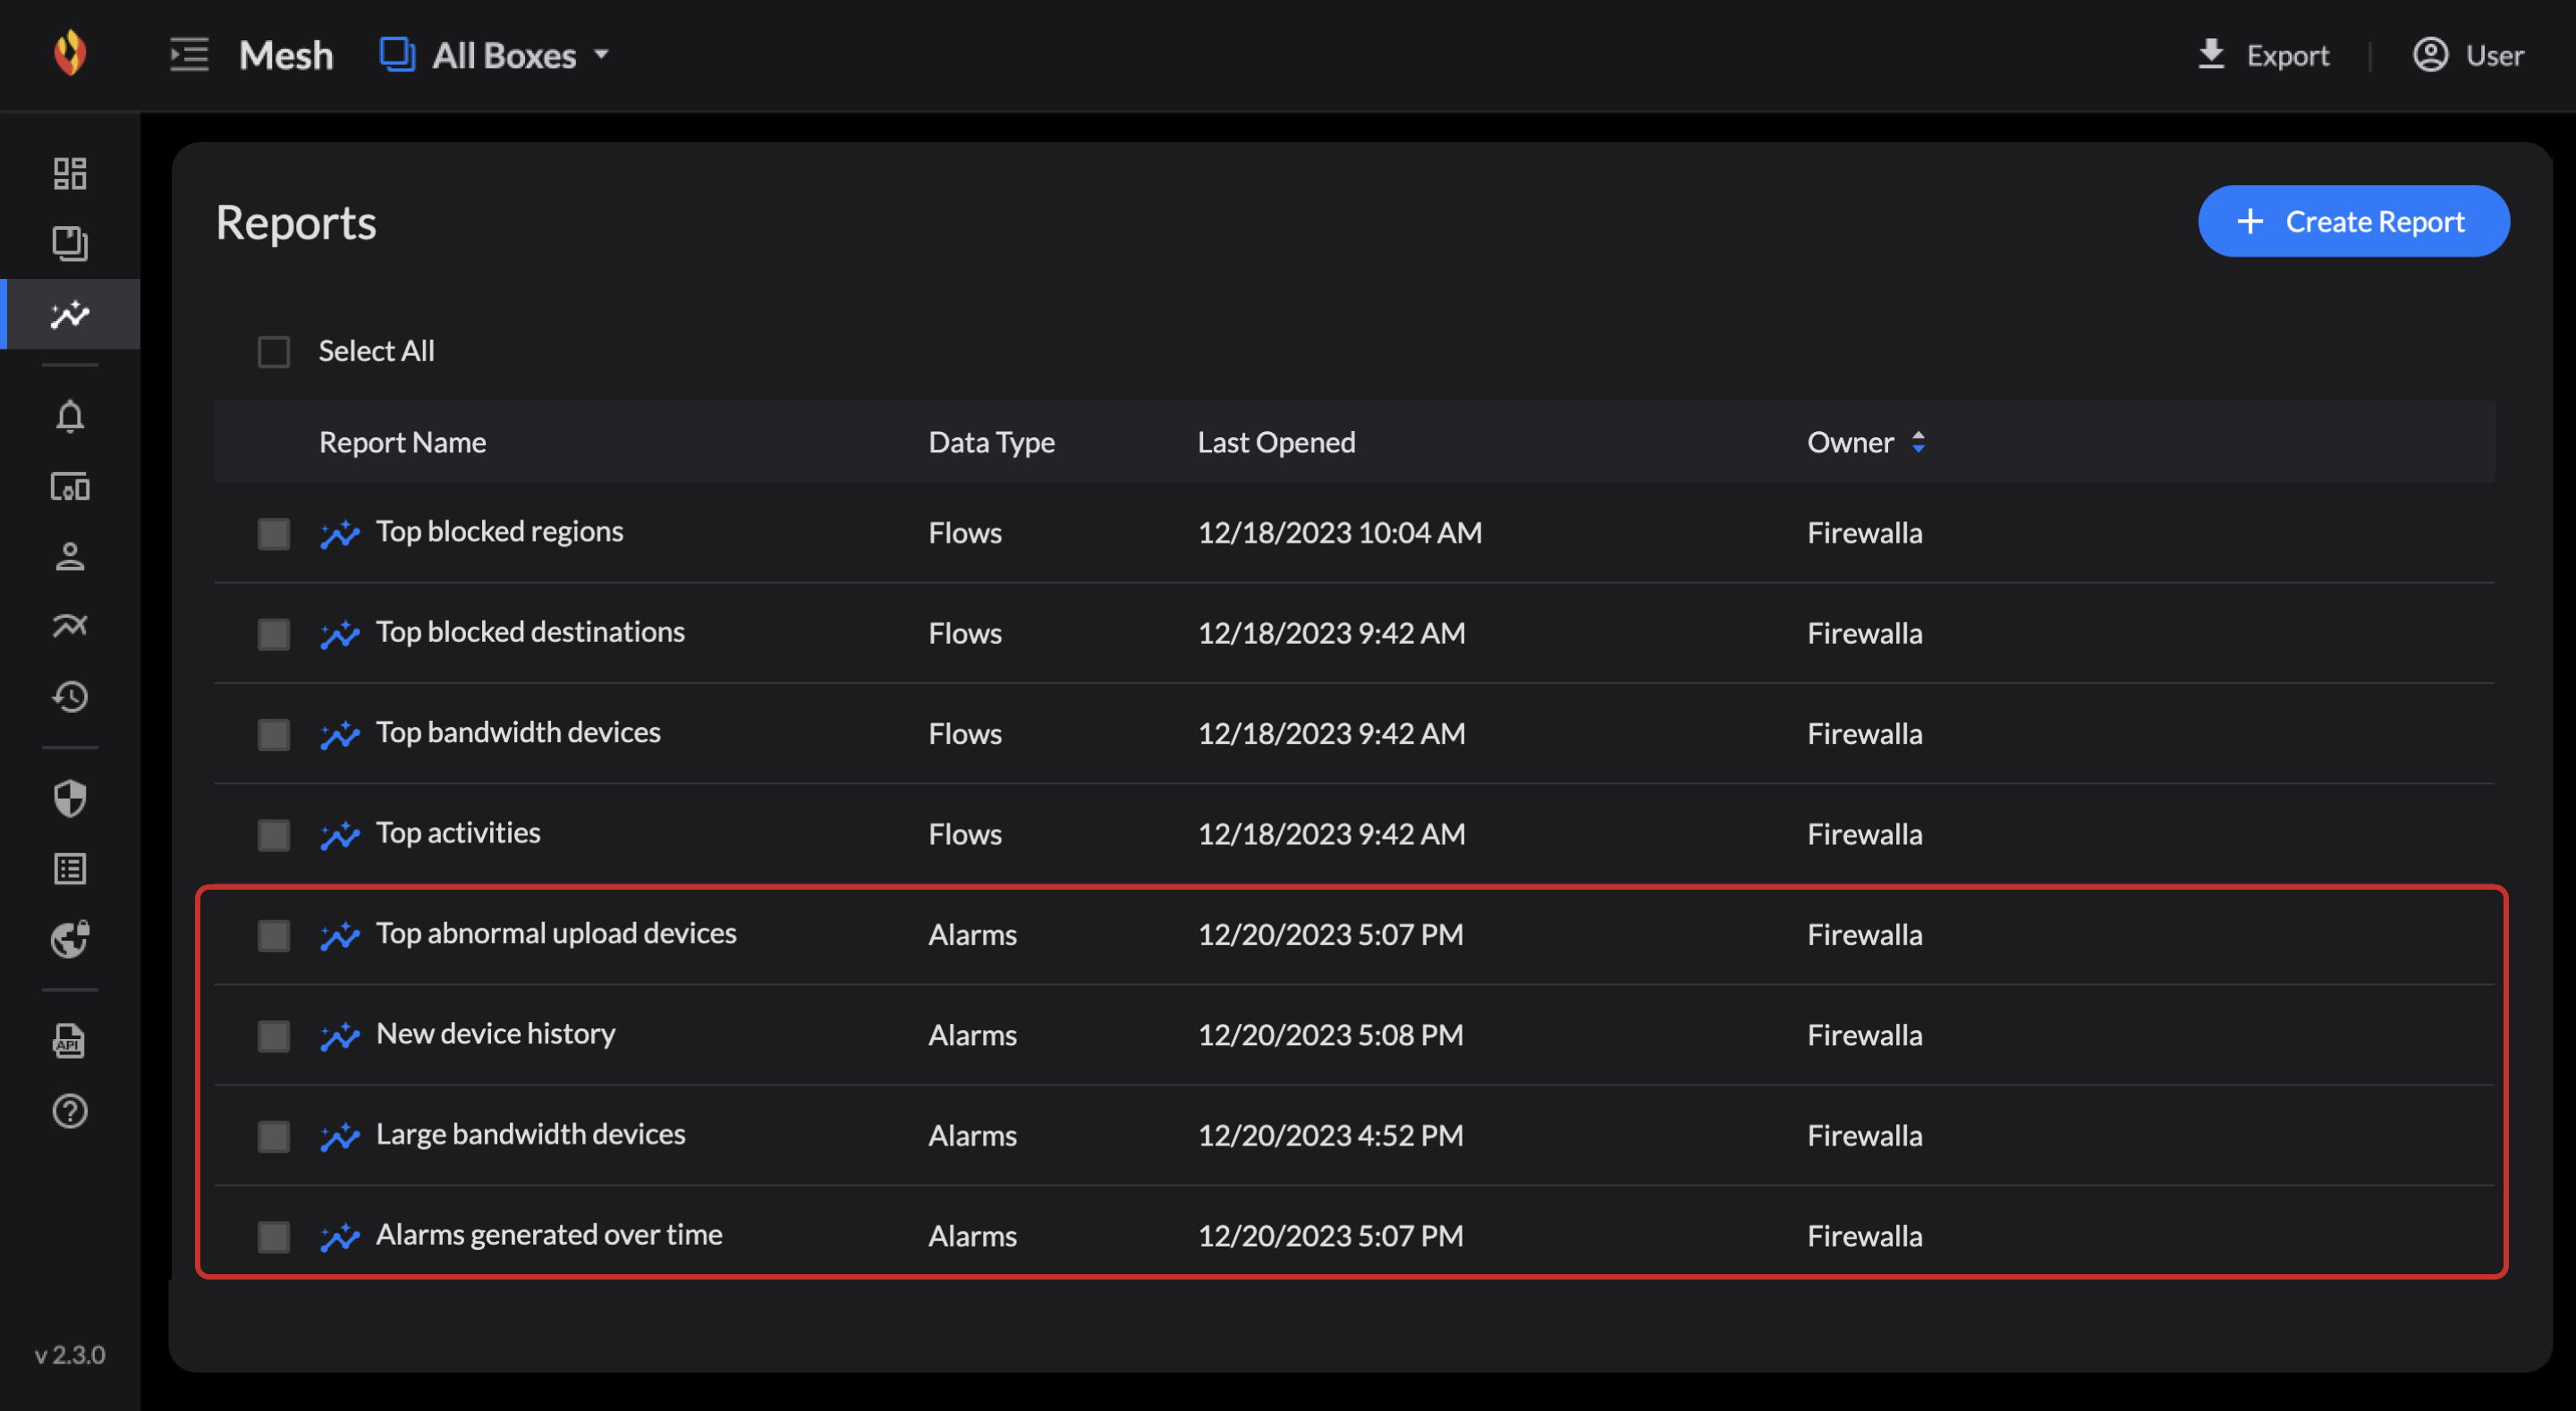The height and width of the screenshot is (1411, 2576).
Task: Open the Users person icon in sidebar
Action: coord(70,557)
